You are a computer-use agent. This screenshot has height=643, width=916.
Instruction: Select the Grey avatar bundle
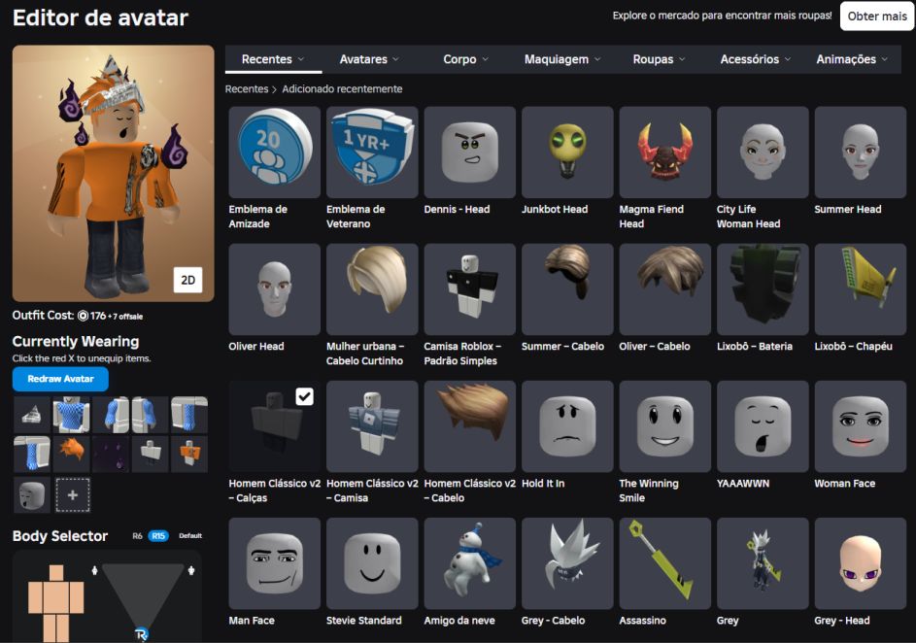762,563
